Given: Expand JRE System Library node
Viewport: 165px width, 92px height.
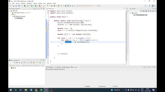Looking at the screenshot, I should tap(11, 13).
